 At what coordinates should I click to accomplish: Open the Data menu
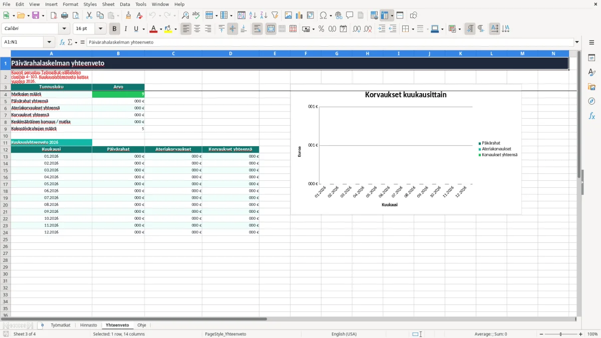pyautogui.click(x=125, y=4)
